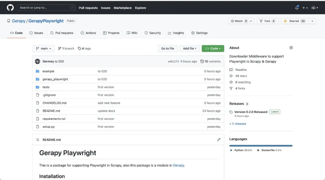Click Germey's commit avatar
The width and height of the screenshot is (325, 180).
point(38,61)
